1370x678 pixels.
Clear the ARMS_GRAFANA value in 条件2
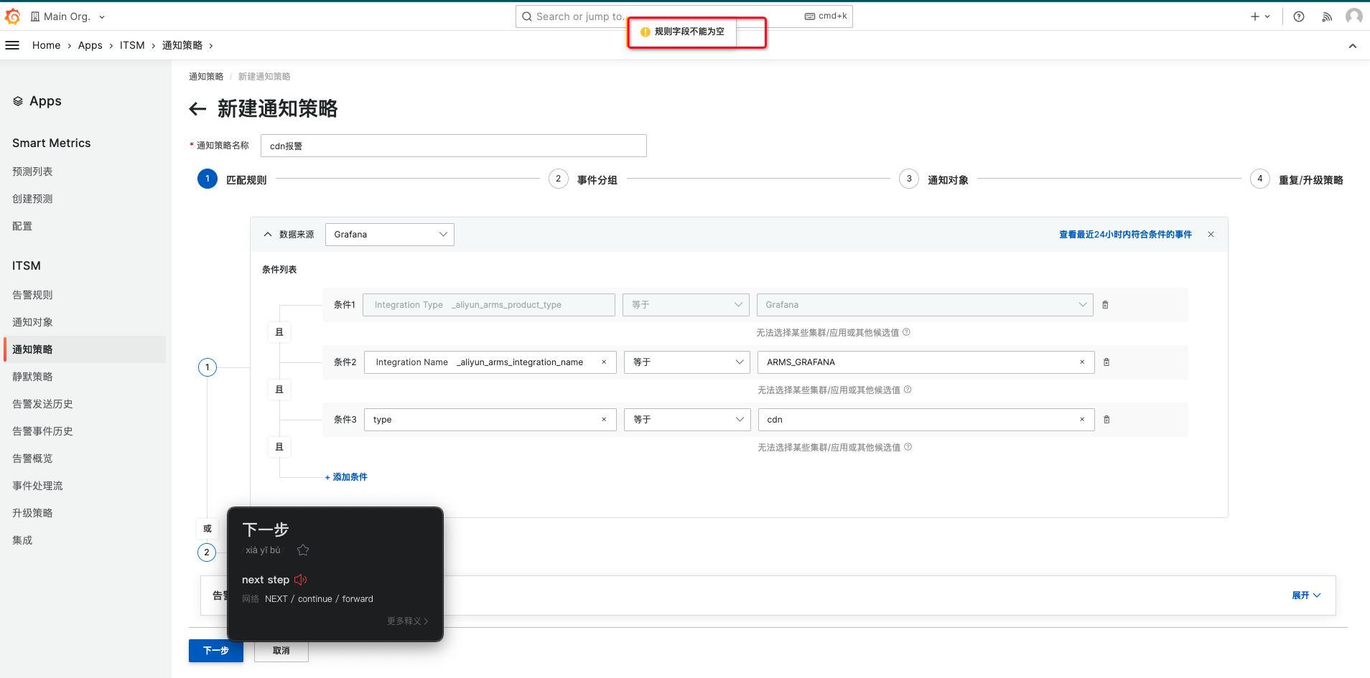[x=1082, y=362]
